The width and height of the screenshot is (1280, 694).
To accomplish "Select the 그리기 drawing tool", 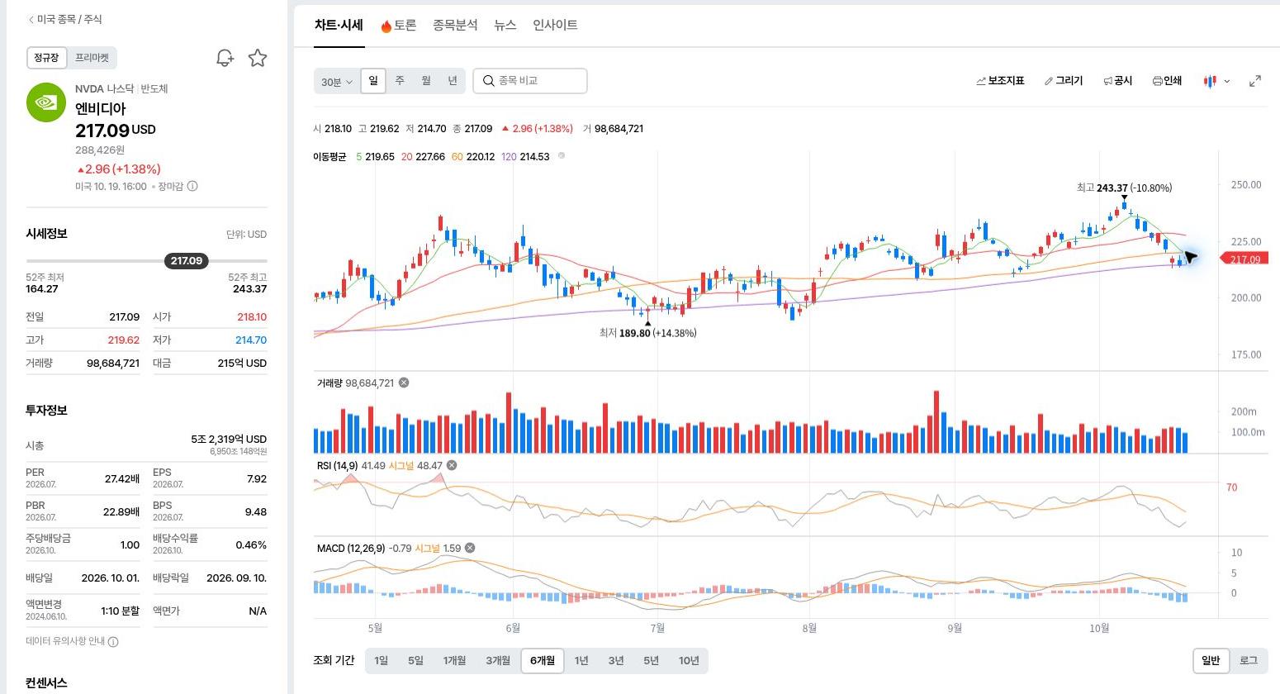I will coord(1064,81).
